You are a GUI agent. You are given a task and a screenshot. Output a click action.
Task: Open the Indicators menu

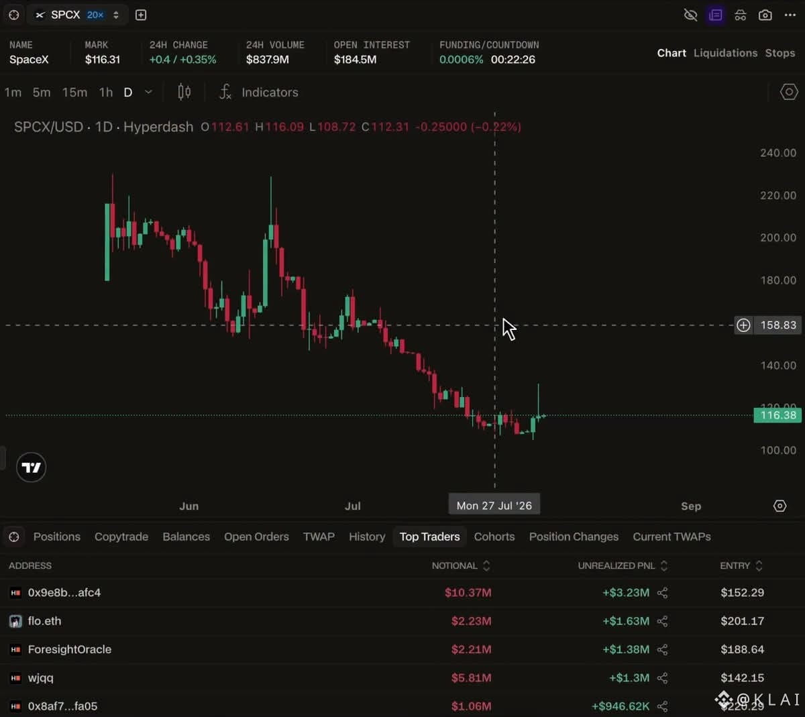pyautogui.click(x=259, y=93)
